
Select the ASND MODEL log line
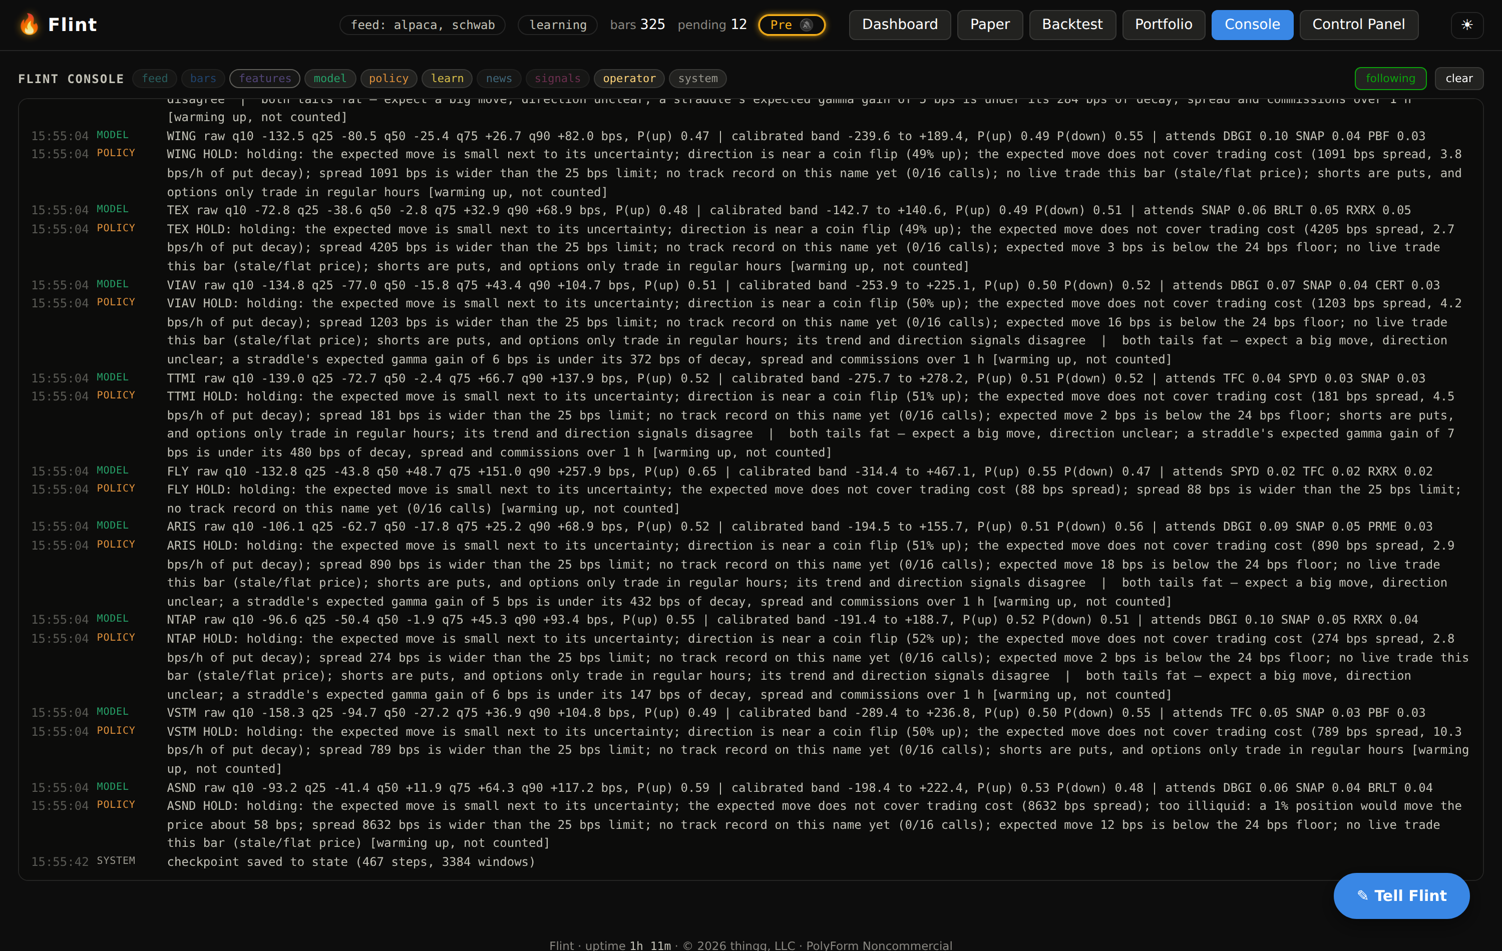[750, 788]
